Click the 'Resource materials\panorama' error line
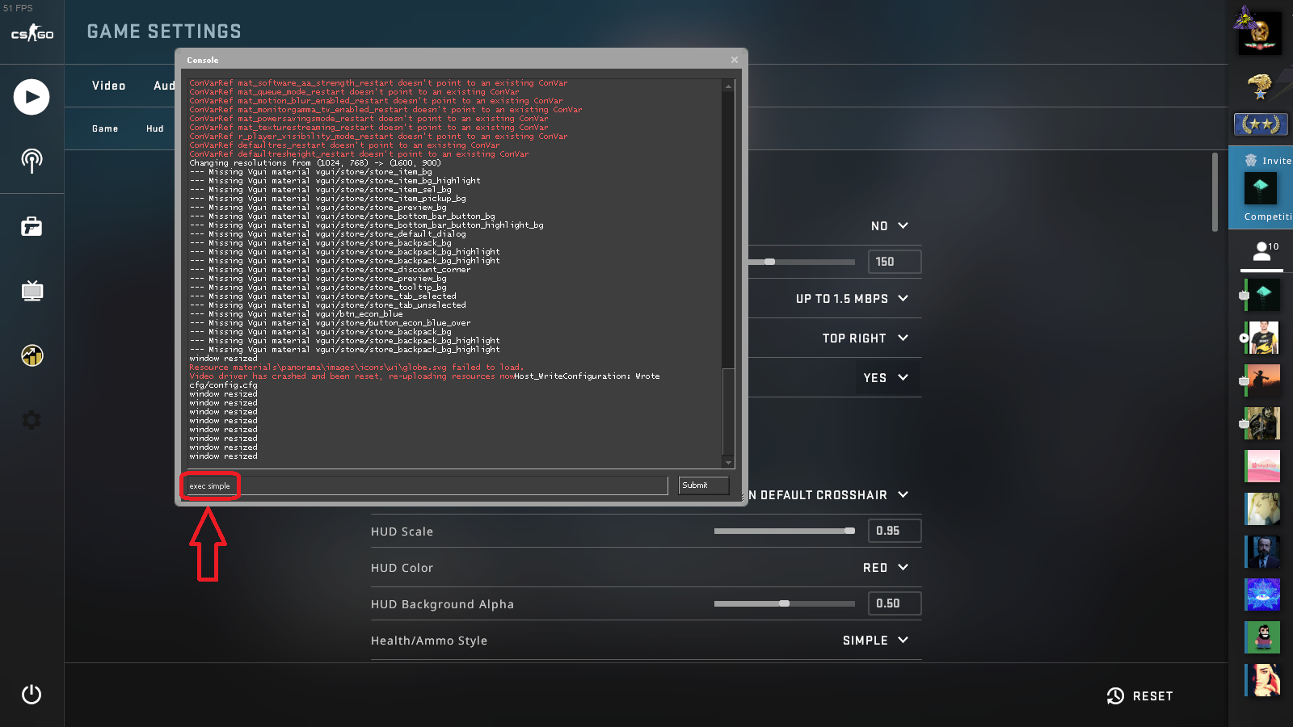 click(x=356, y=368)
